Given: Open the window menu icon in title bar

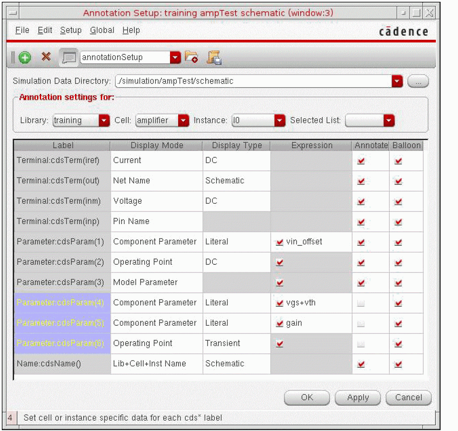Looking at the screenshot, I should [x=13, y=13].
